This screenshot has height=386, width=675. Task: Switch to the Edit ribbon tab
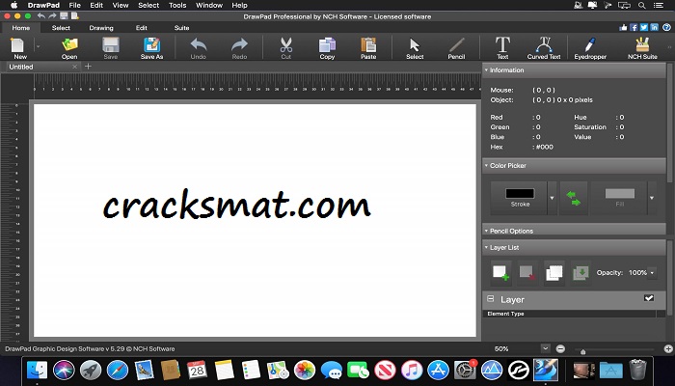(x=142, y=28)
